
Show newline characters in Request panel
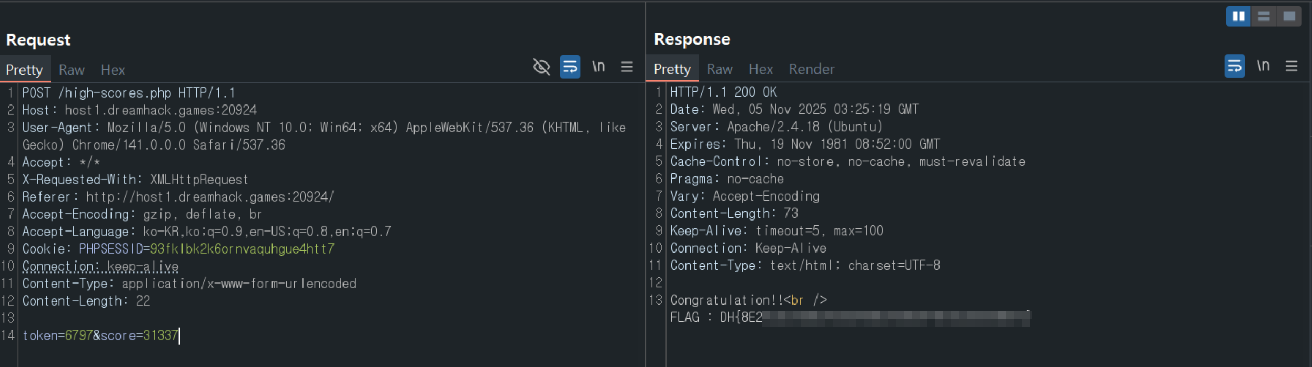[x=599, y=67]
